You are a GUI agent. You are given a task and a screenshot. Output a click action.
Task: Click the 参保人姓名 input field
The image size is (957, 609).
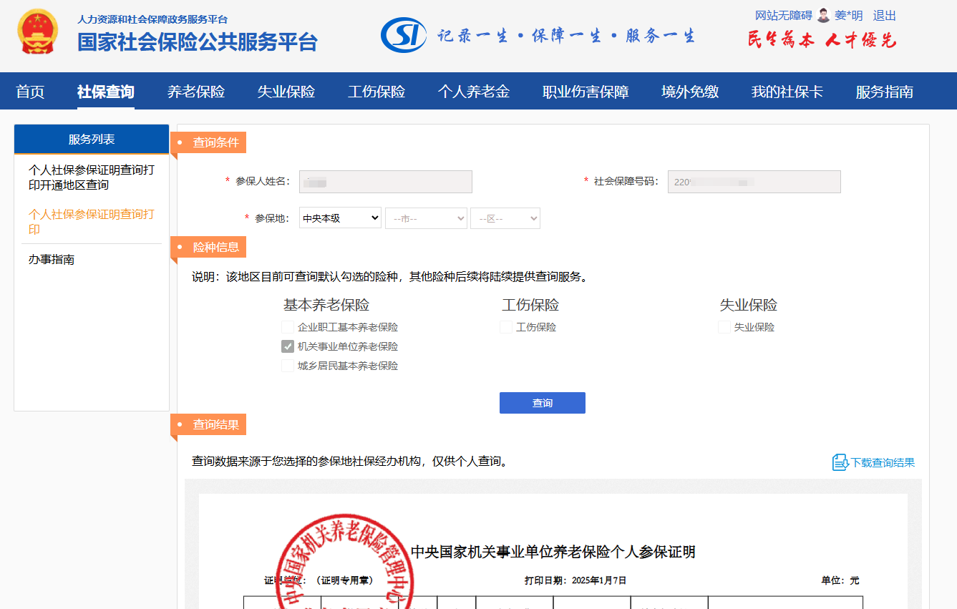(385, 182)
